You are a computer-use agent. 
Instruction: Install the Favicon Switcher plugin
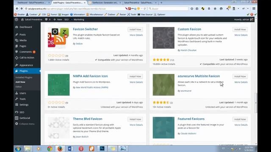pyautogui.click(x=135, y=30)
